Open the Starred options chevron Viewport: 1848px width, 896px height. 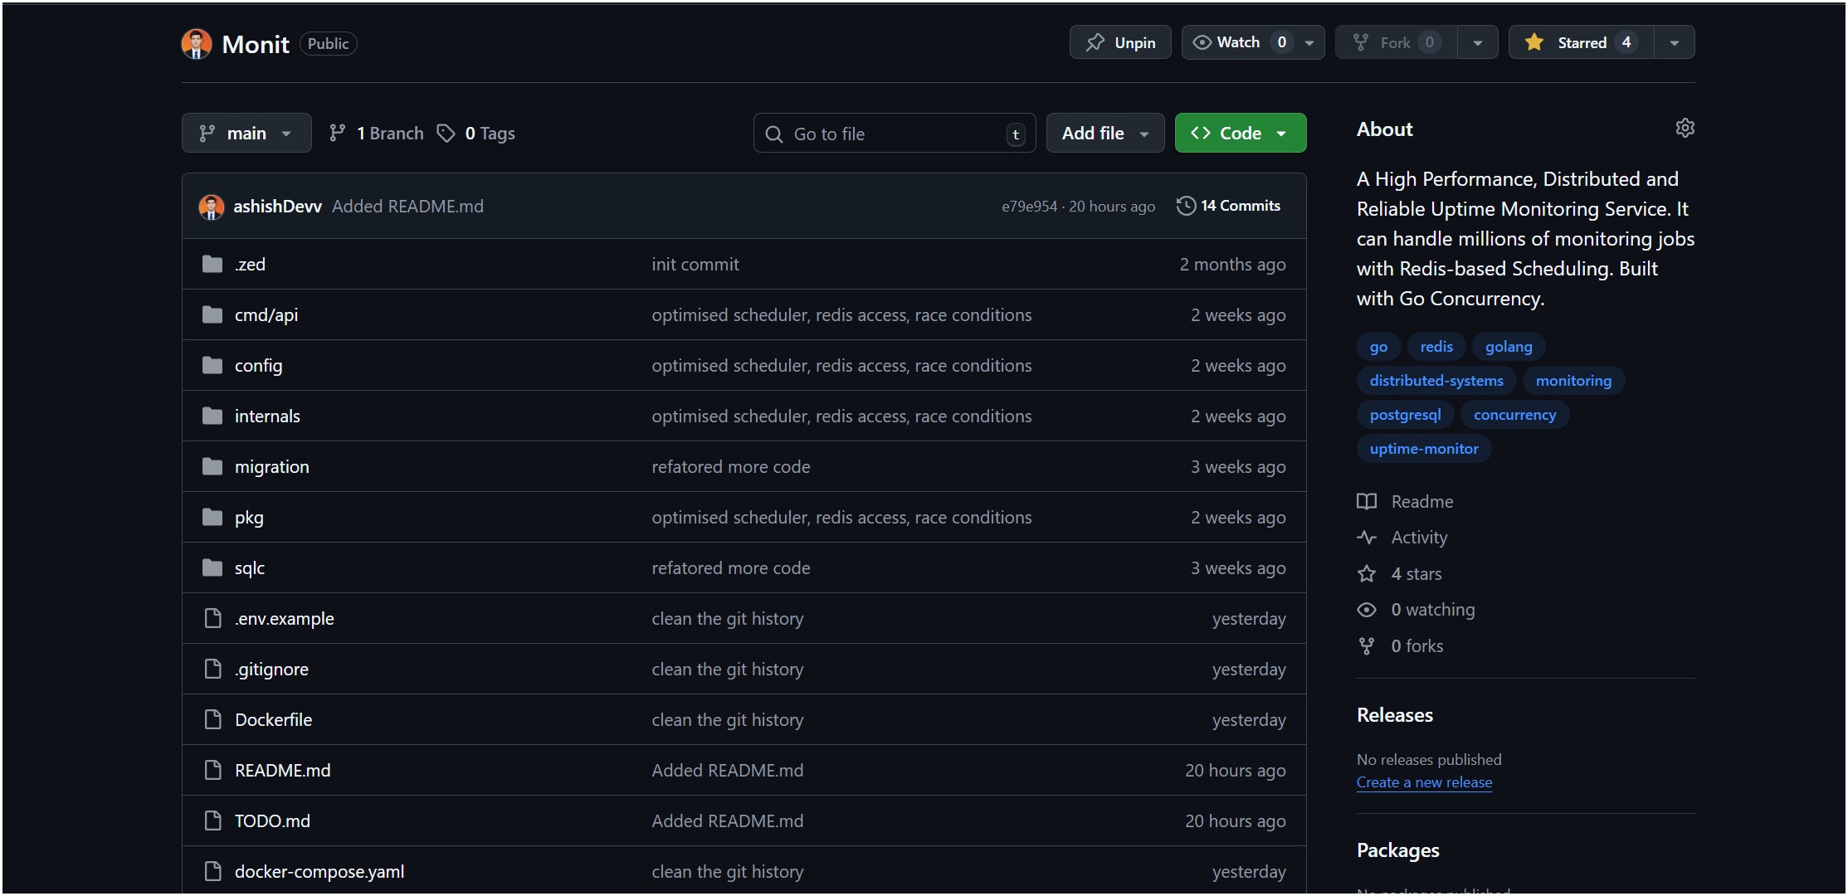tap(1675, 41)
